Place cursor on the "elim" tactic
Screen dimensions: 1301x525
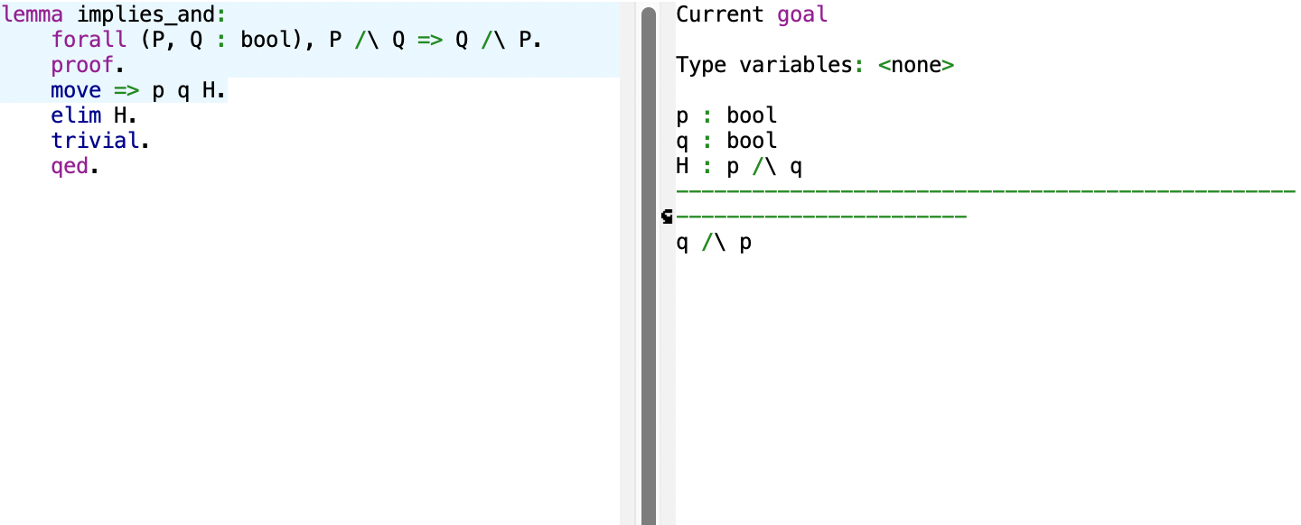tap(77, 116)
